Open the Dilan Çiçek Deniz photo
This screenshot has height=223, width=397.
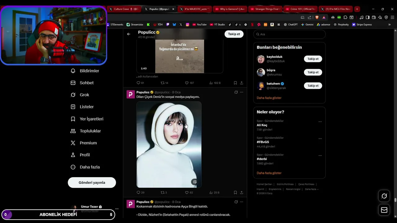point(169,145)
